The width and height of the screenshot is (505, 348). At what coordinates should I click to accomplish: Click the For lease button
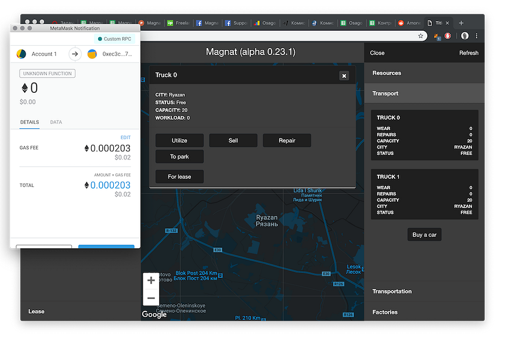pyautogui.click(x=179, y=176)
